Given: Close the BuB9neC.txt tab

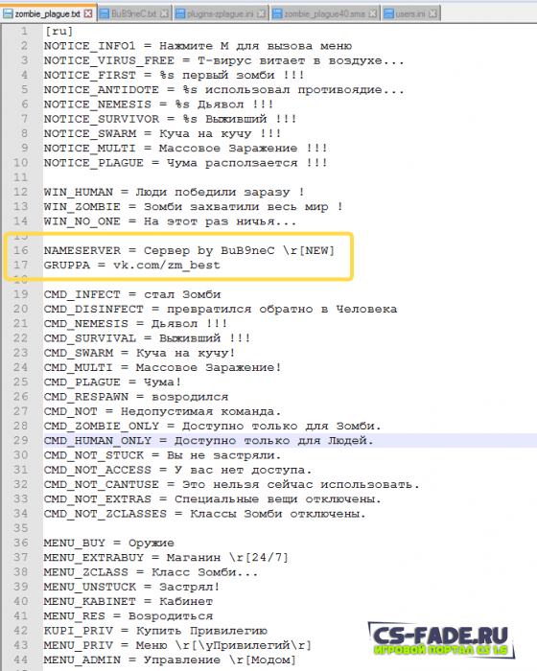Looking at the screenshot, I should pyautogui.click(x=164, y=13).
